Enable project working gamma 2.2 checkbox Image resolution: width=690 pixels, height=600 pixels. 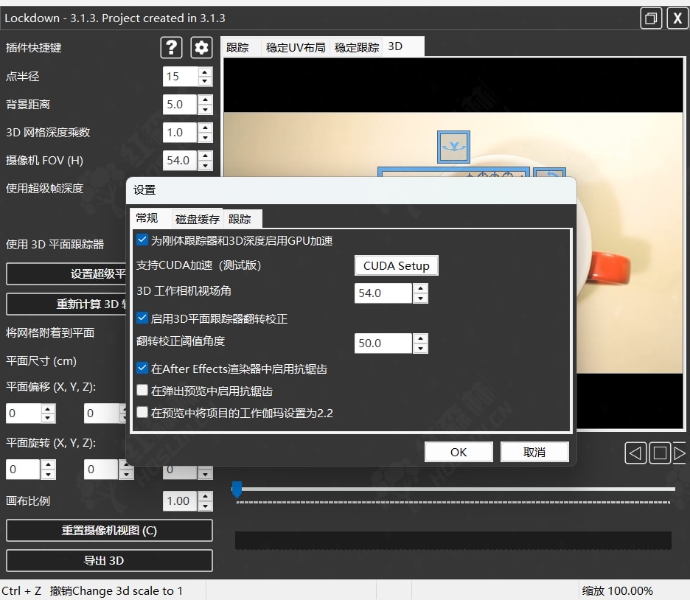click(142, 412)
